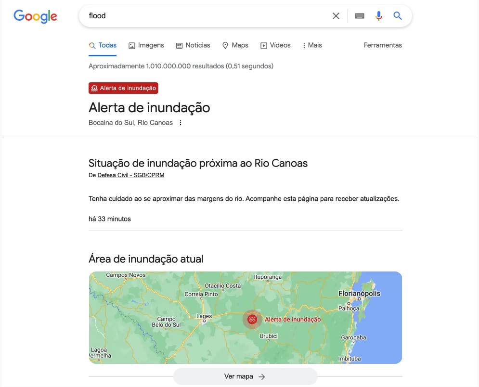Click the Ver mapa button
Viewport: 479px width, 387px height.
[246, 376]
